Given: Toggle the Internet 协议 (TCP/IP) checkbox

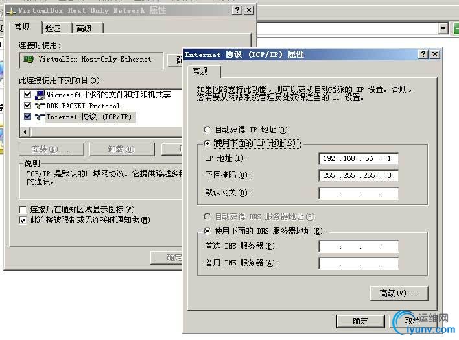Looking at the screenshot, I should tap(27, 117).
